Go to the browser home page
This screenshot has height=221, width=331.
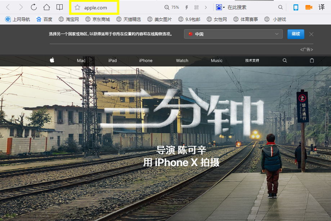[x=46, y=7]
